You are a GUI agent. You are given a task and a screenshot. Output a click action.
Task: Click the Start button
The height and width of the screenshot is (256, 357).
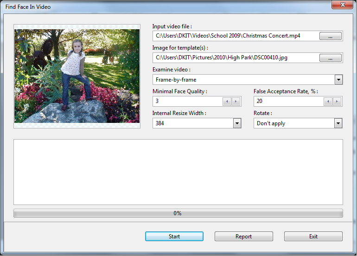coord(174,237)
